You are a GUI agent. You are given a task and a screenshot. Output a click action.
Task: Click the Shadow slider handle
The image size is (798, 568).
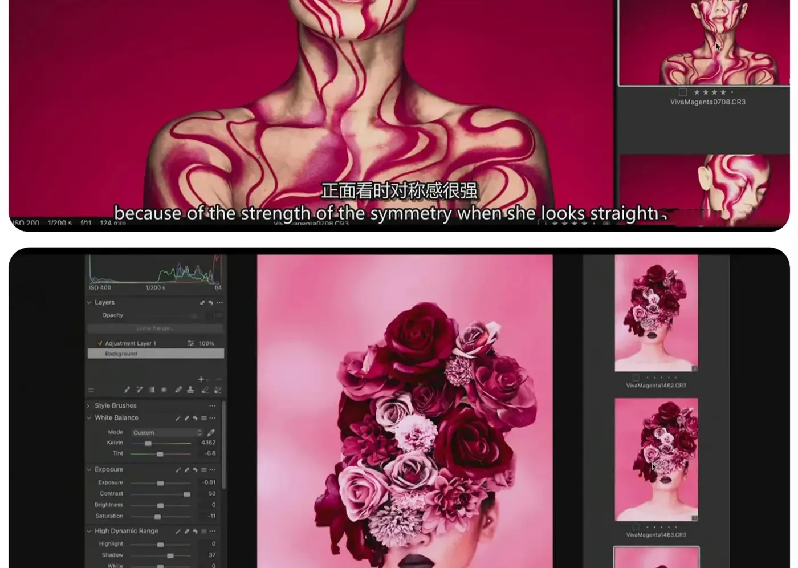[x=170, y=555]
